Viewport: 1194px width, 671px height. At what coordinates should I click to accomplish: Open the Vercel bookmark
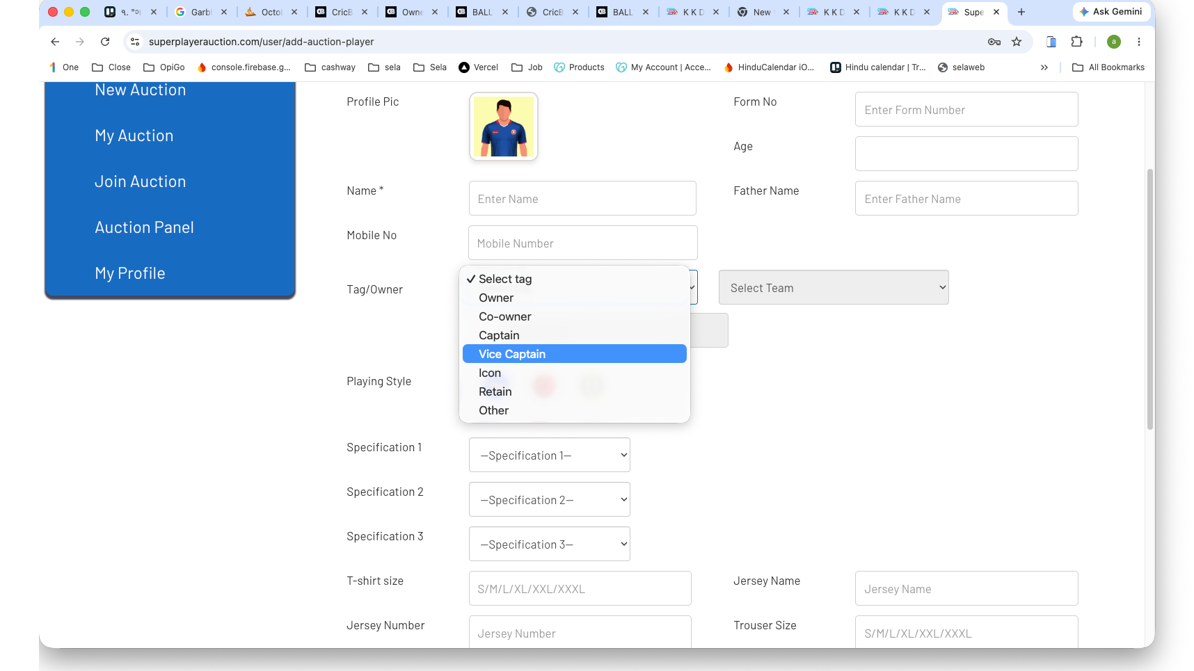[x=479, y=67]
